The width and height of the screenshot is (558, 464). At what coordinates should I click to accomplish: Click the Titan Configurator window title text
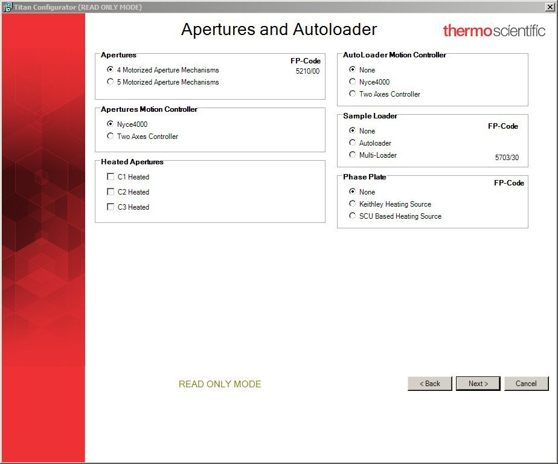click(x=78, y=7)
